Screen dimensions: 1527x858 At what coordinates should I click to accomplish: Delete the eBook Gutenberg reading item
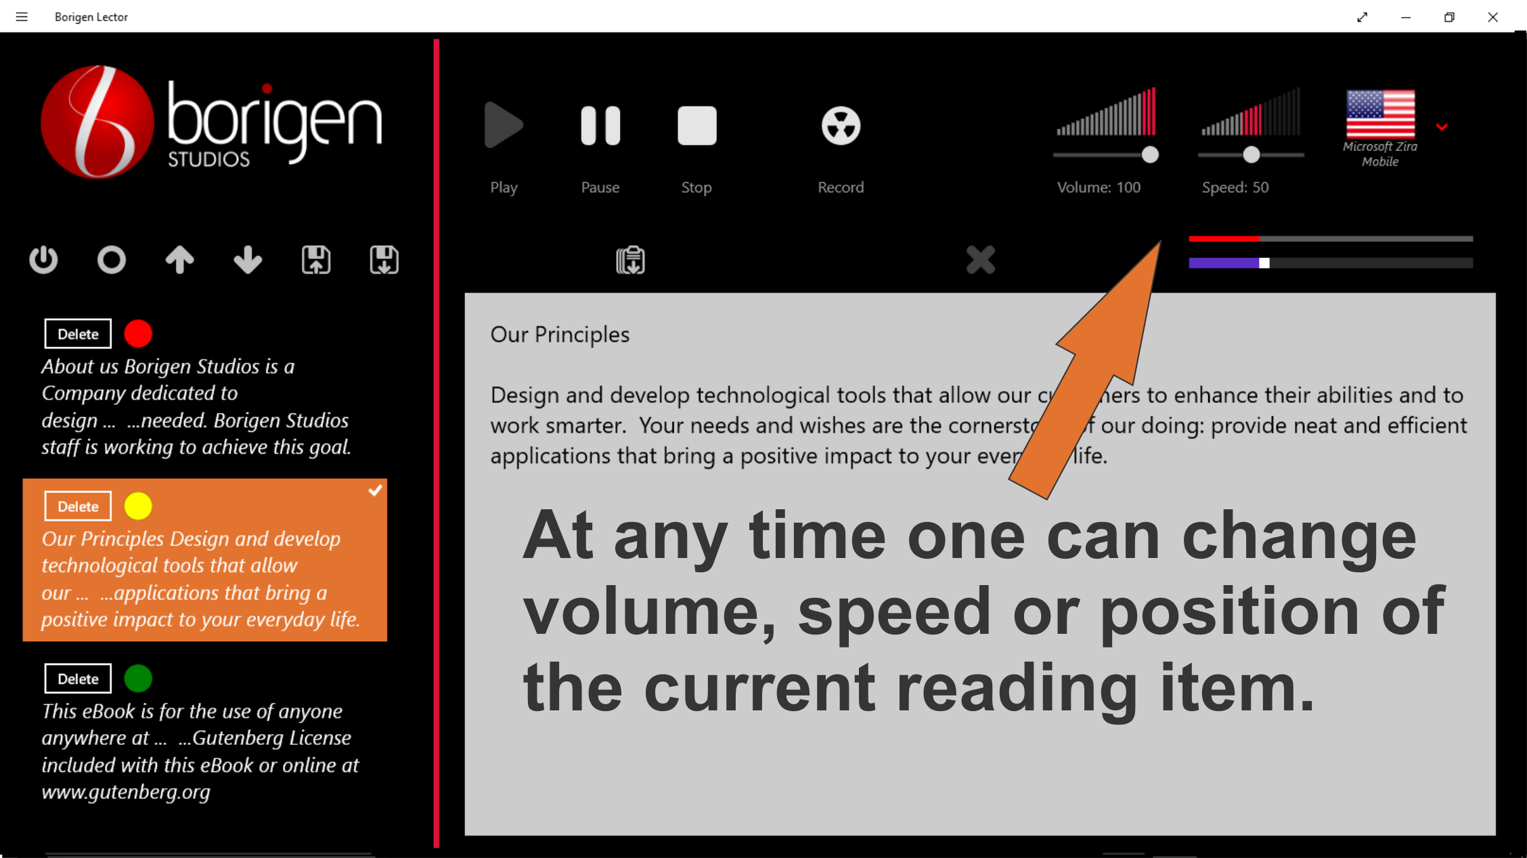point(78,679)
